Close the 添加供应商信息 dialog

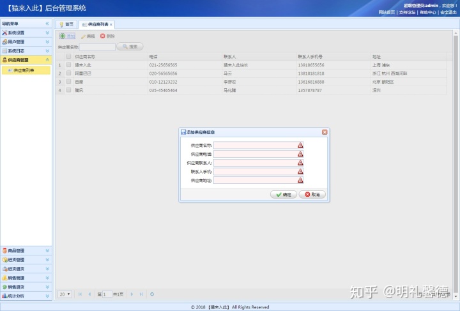coord(325,132)
